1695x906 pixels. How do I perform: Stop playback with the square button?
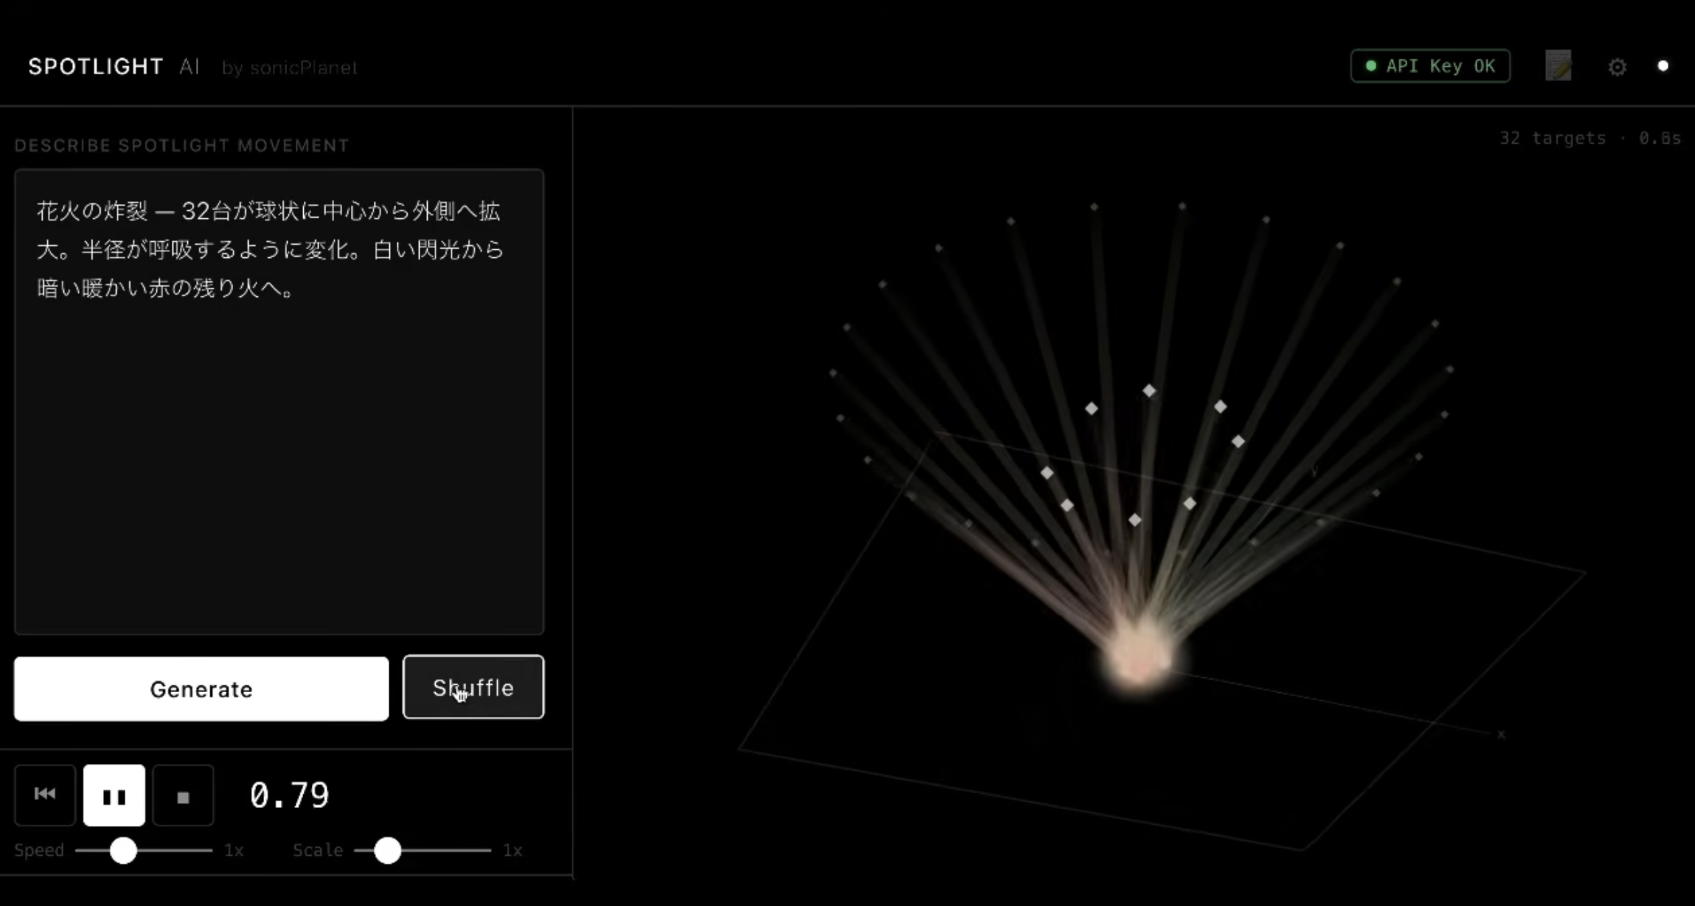183,795
